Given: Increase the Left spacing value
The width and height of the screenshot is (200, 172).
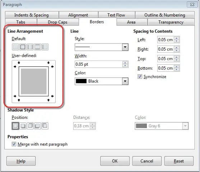Looking at the screenshot, I should [177, 38].
